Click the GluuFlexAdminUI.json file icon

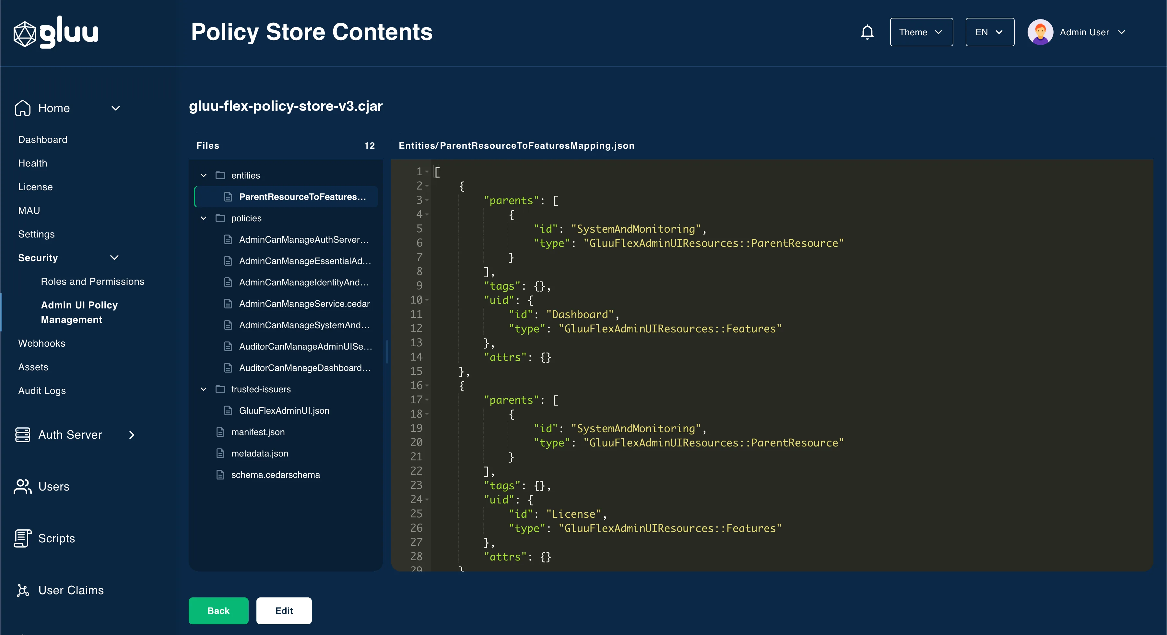(228, 411)
